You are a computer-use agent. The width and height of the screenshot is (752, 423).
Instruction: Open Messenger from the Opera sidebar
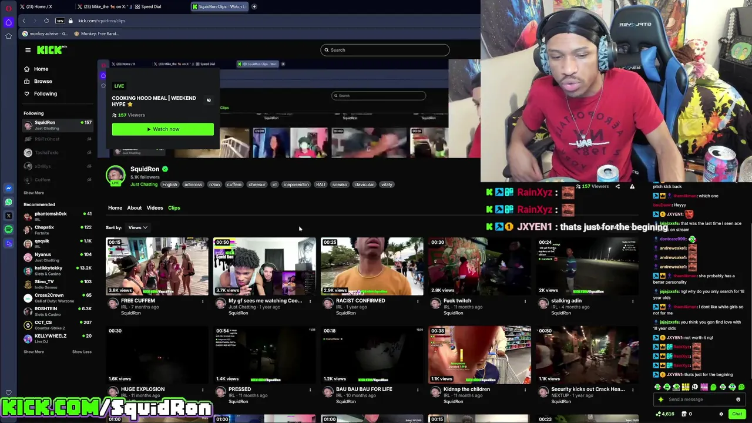pyautogui.click(x=8, y=188)
